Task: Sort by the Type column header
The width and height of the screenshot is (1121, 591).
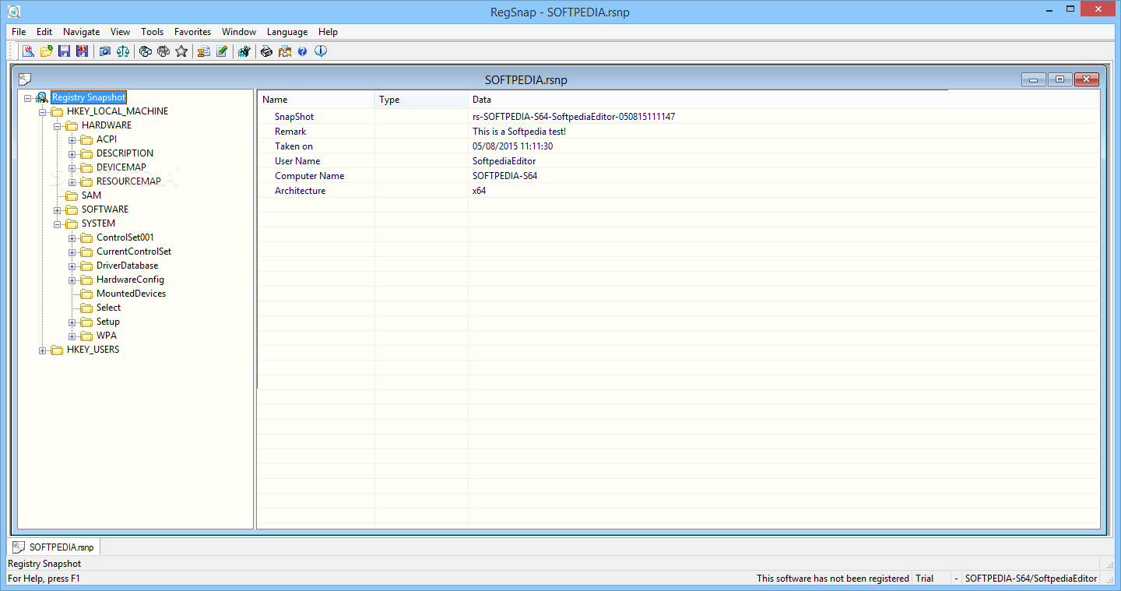Action: point(421,100)
